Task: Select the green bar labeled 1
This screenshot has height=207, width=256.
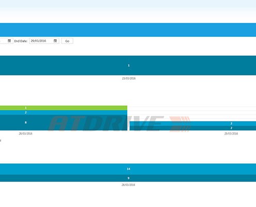Action: 64,108
